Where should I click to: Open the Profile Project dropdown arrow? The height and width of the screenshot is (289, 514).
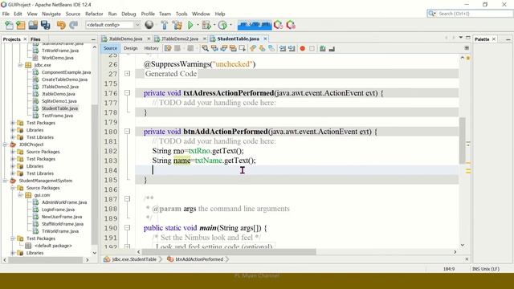[x=230, y=25]
